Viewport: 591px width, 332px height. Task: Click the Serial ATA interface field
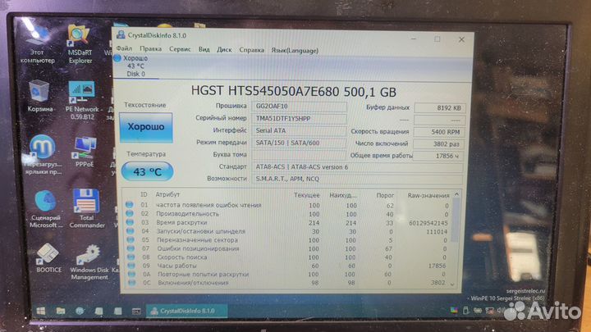point(299,130)
